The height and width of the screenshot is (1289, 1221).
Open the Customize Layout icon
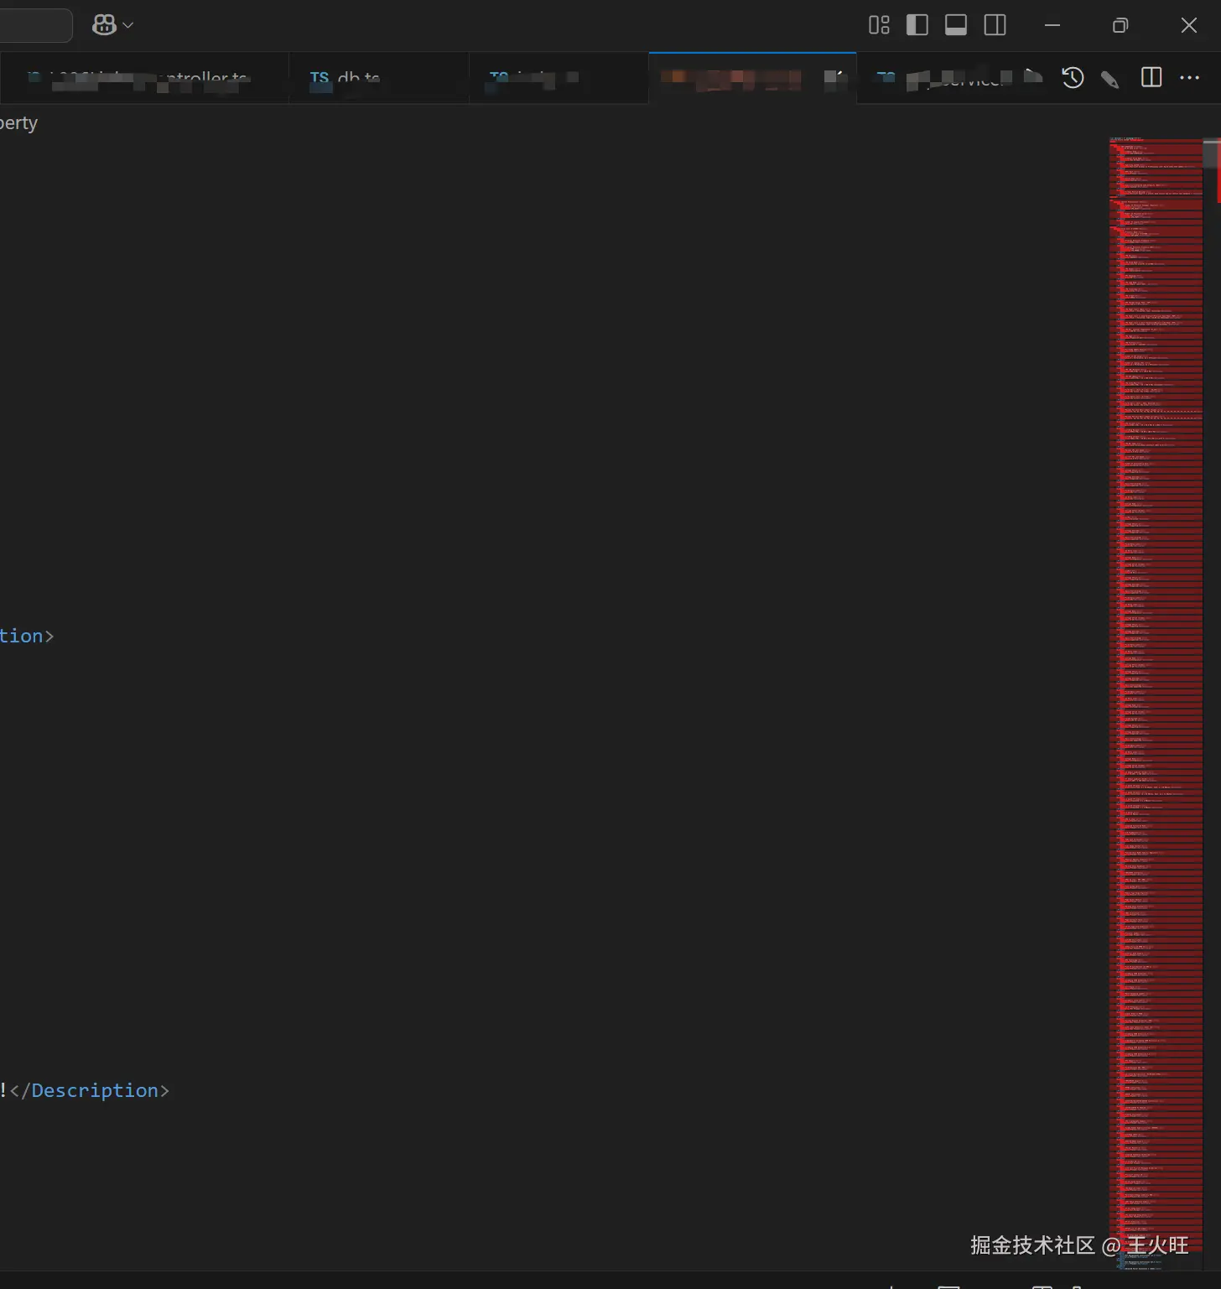[879, 25]
